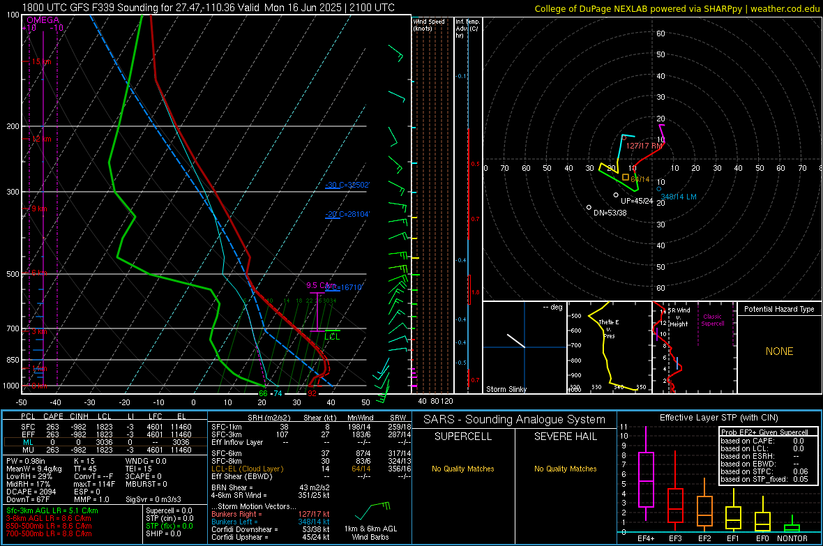
Task: Click the SR Wind v. Height panel label
Action: pos(679,317)
